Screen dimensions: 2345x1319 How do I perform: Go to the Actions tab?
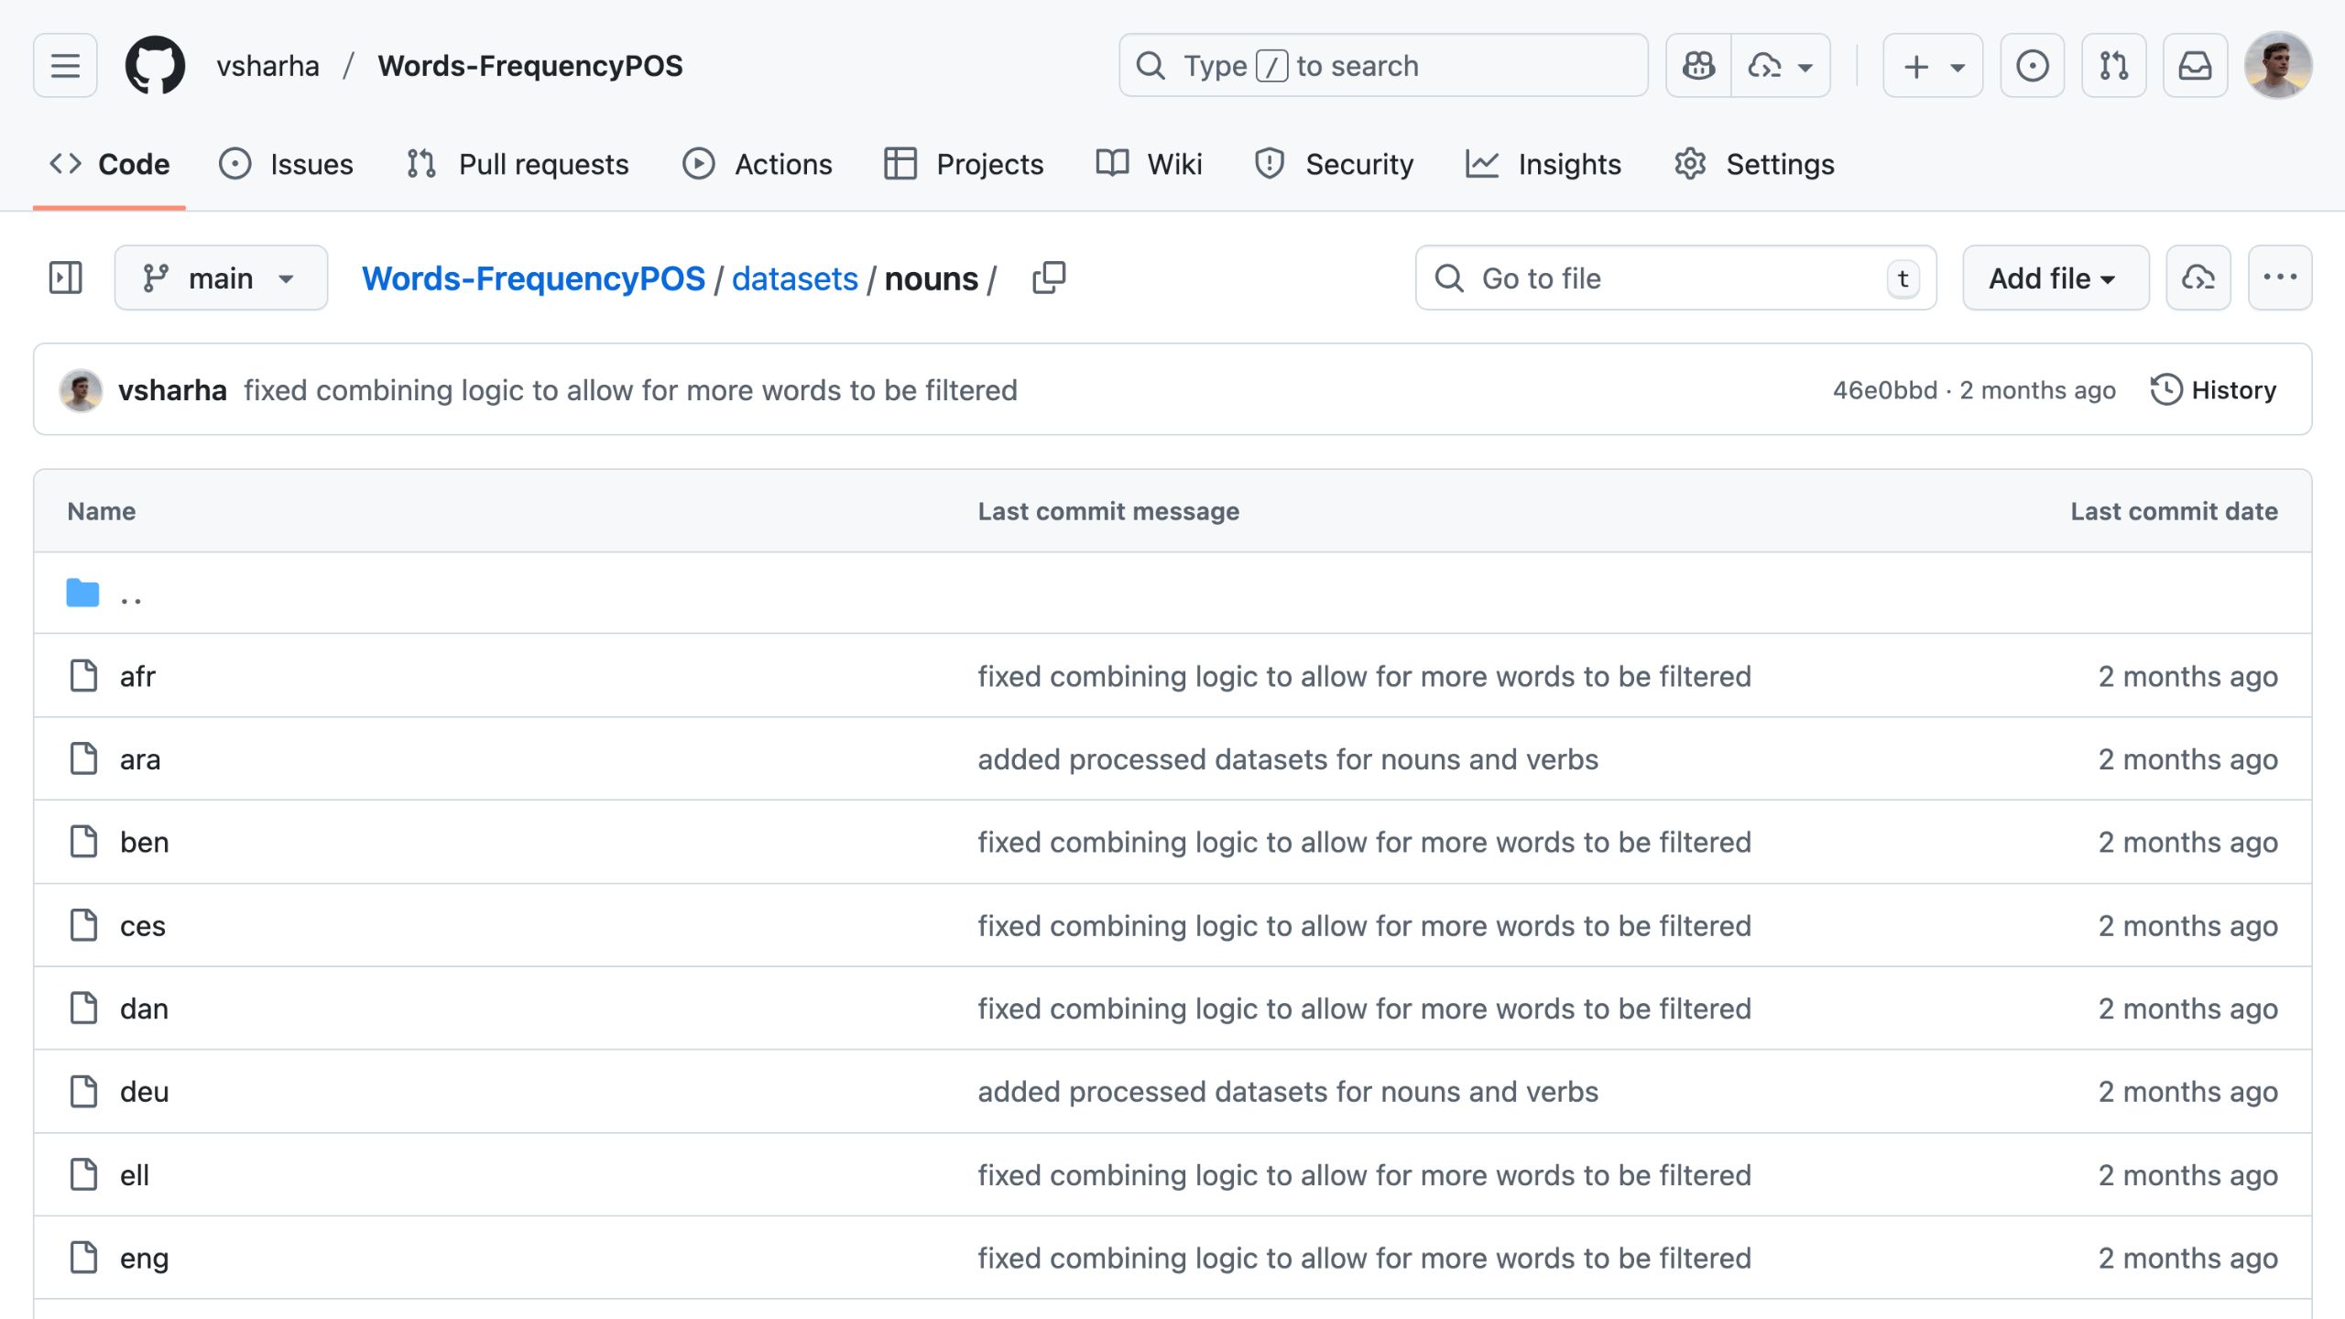click(x=758, y=164)
